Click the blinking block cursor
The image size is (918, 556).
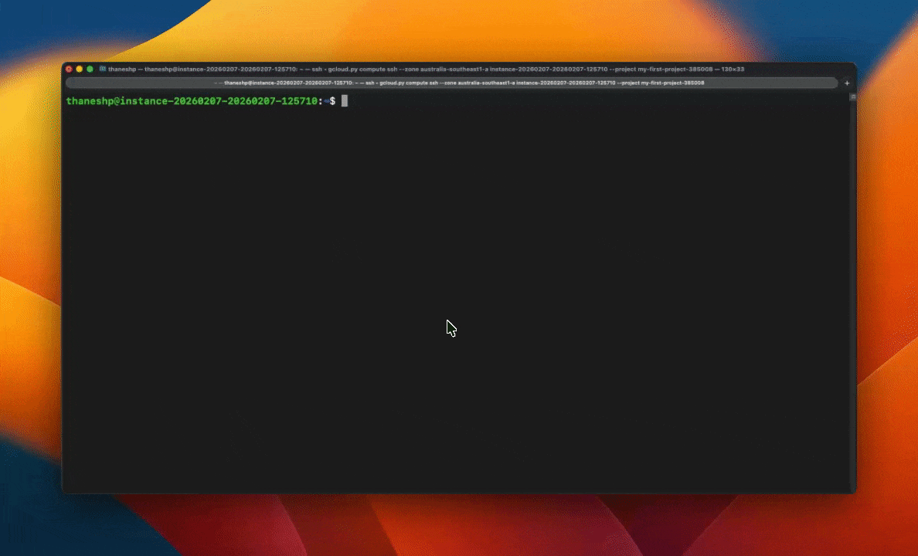(344, 100)
